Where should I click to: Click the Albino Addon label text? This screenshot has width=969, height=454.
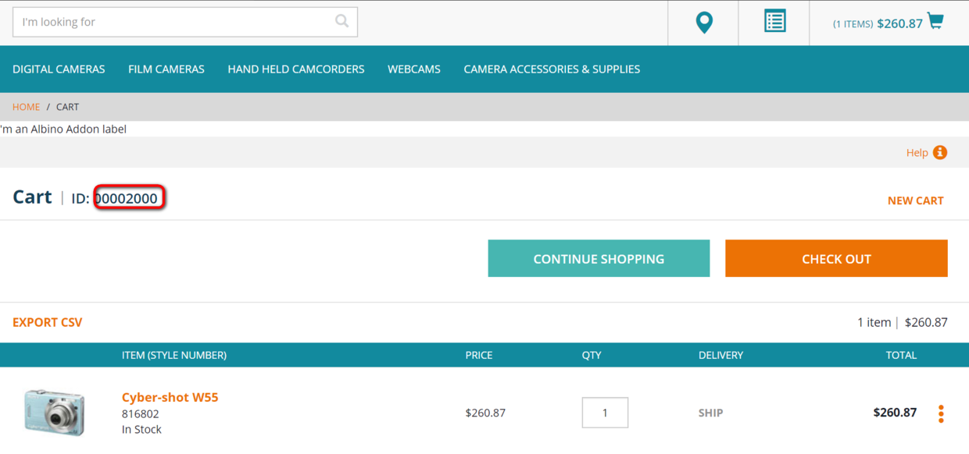point(63,129)
